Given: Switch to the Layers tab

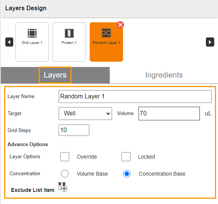Looking at the screenshot, I should click(55, 75).
